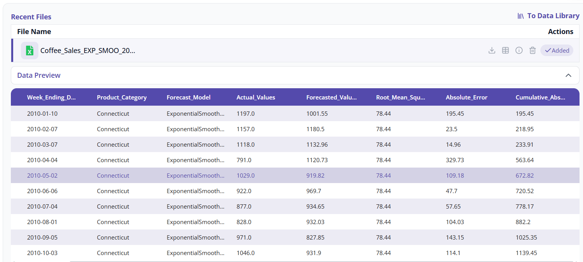Click the library icon beside To Data Library
583x262 pixels.
pyautogui.click(x=520, y=16)
